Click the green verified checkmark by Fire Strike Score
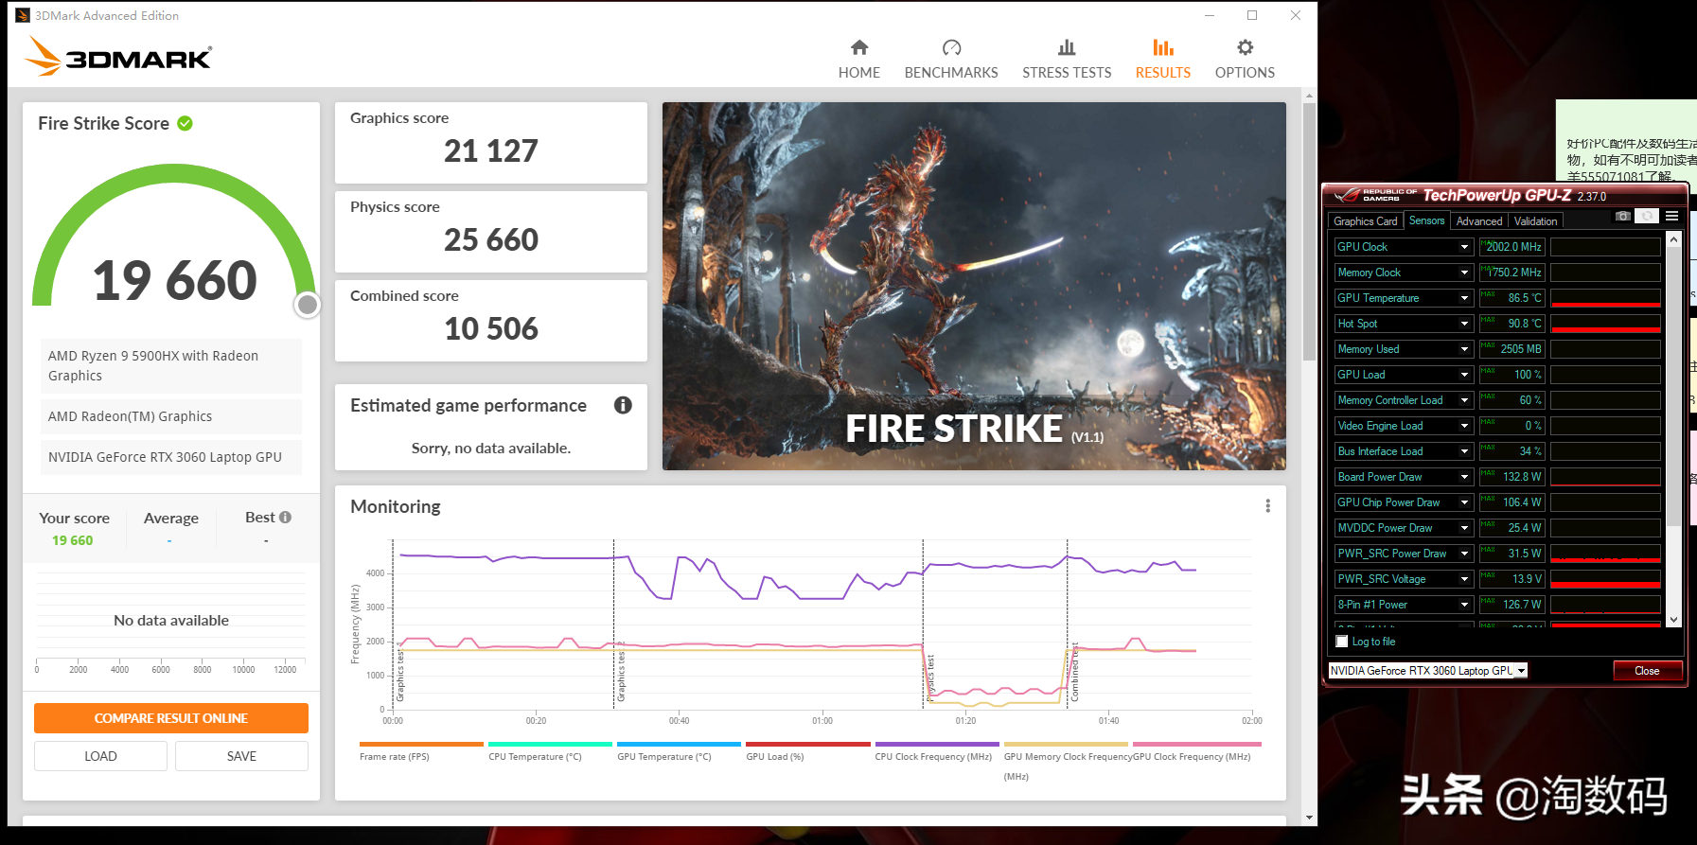The width and height of the screenshot is (1697, 845). pos(186,123)
